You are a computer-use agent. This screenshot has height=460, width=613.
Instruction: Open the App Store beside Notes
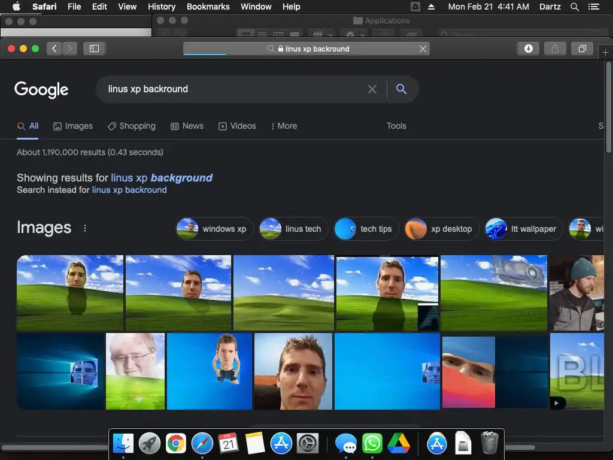[x=281, y=444]
